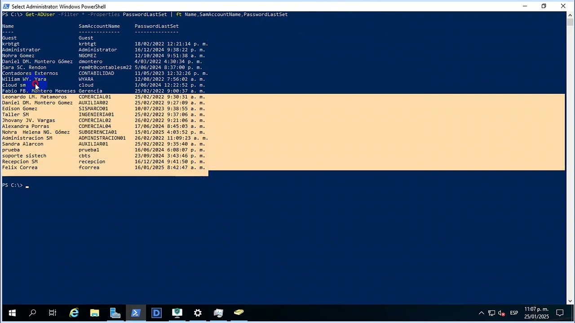575x323 pixels.
Task: Open the performance monitor taskbar icon
Action: pos(218,313)
